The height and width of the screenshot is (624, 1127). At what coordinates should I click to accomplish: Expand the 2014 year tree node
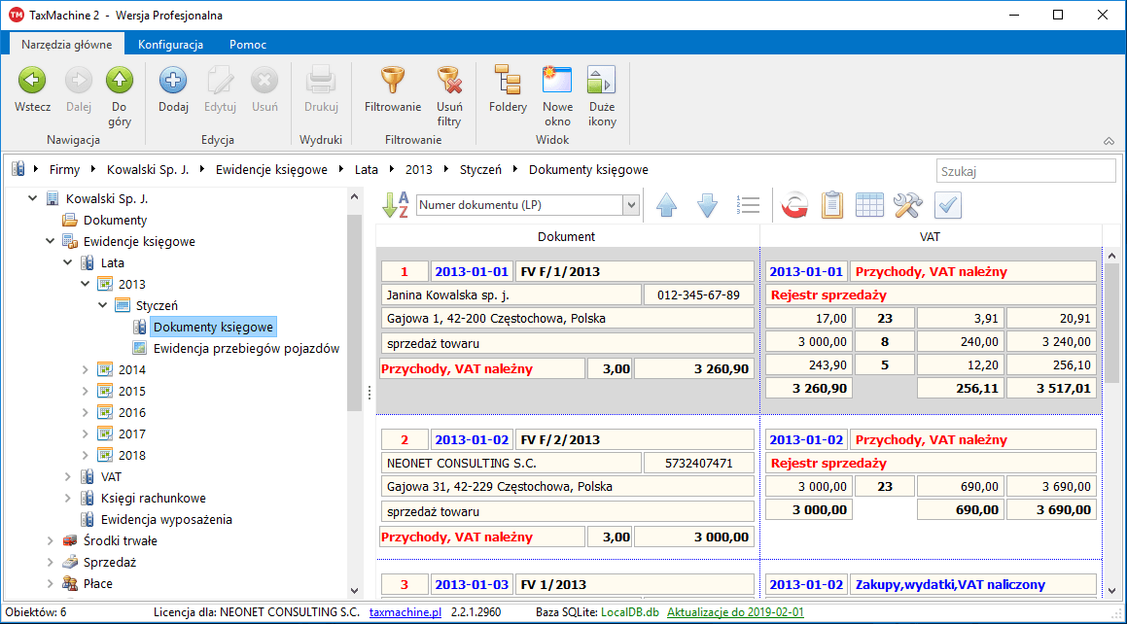tap(86, 369)
